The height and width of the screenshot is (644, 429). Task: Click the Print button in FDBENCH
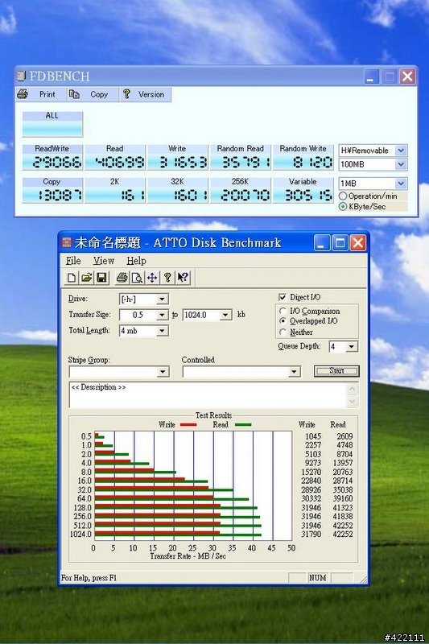[x=40, y=94]
